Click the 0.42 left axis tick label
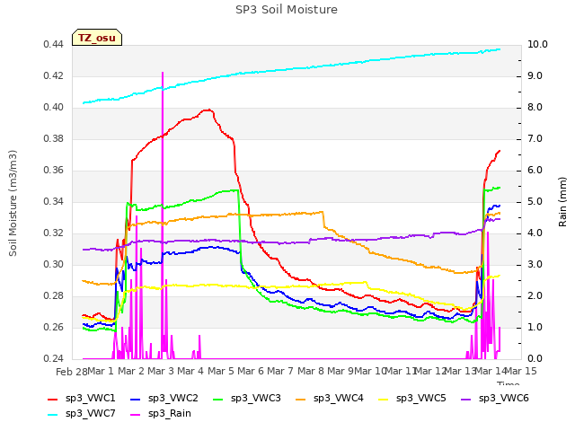Image resolution: width=575 pixels, height=431 pixels. pos(54,76)
